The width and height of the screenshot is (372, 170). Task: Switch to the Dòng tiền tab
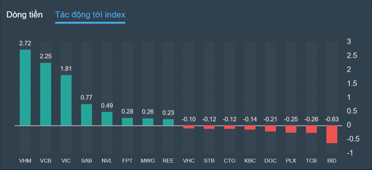pos(25,15)
